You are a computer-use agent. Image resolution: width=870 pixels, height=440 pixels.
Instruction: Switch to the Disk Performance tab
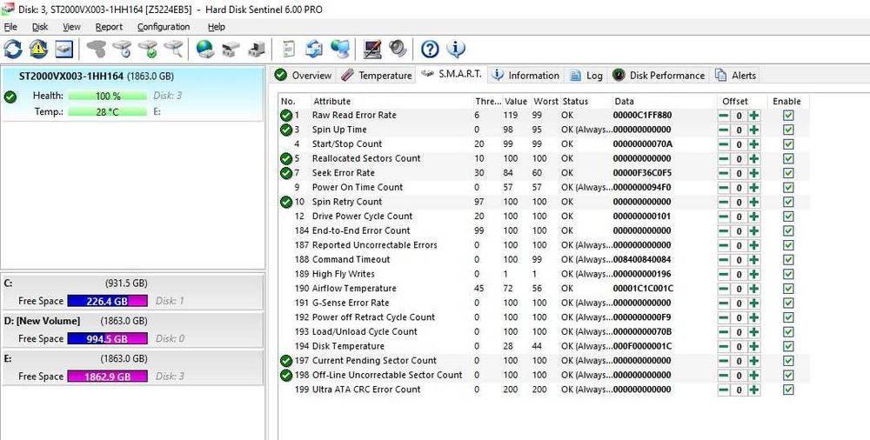pyautogui.click(x=659, y=76)
